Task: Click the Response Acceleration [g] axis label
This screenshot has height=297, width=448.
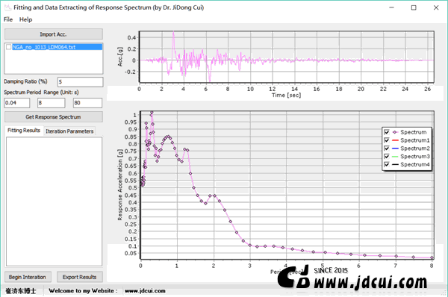Action: [x=120, y=184]
